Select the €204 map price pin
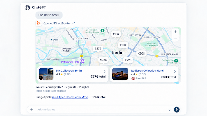207x116 pixels. (x=123, y=45)
